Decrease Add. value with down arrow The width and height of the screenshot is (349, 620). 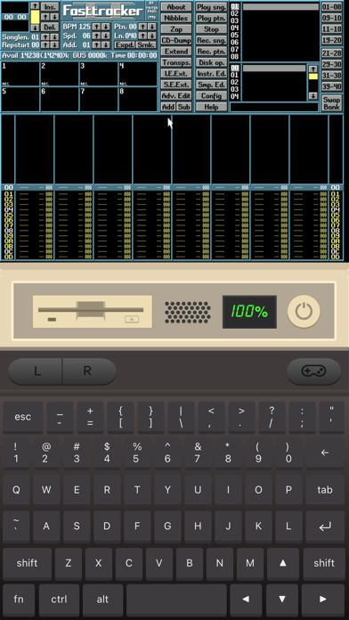click(106, 45)
